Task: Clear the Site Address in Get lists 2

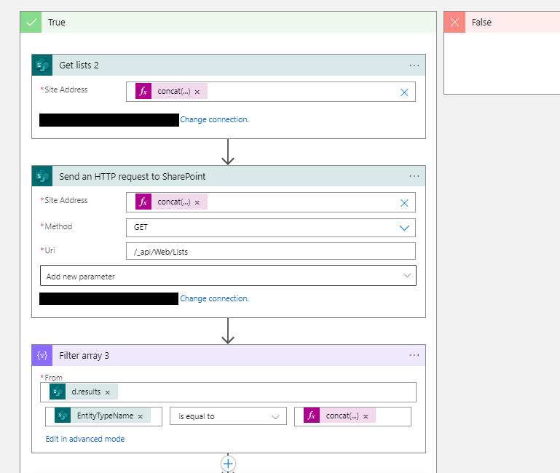Action: pos(404,92)
